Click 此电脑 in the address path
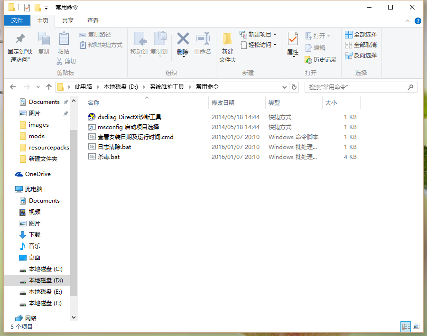The width and height of the screenshot is (427, 336). coord(84,87)
